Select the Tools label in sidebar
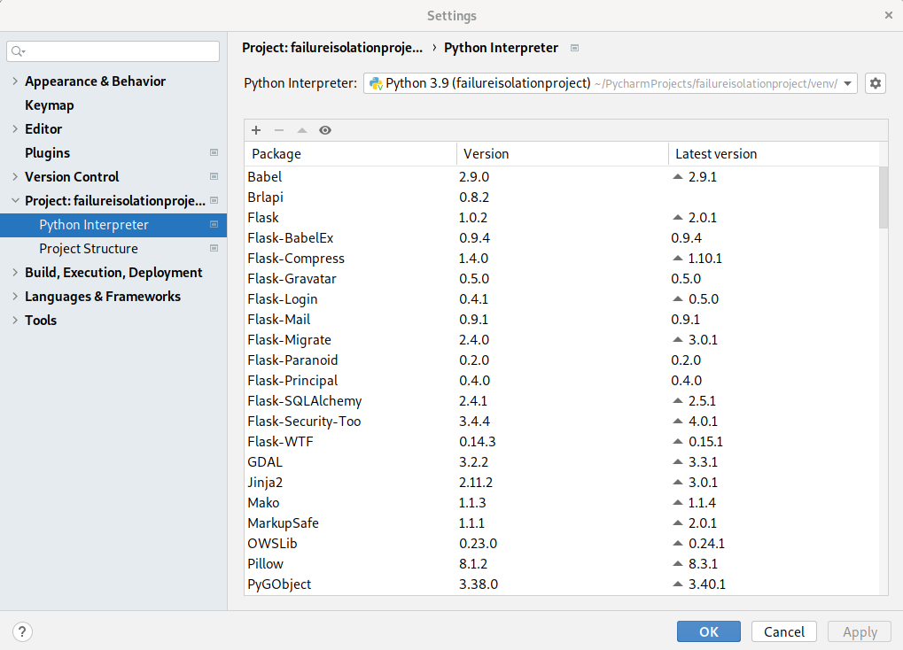The height and width of the screenshot is (650, 903). [x=41, y=320]
